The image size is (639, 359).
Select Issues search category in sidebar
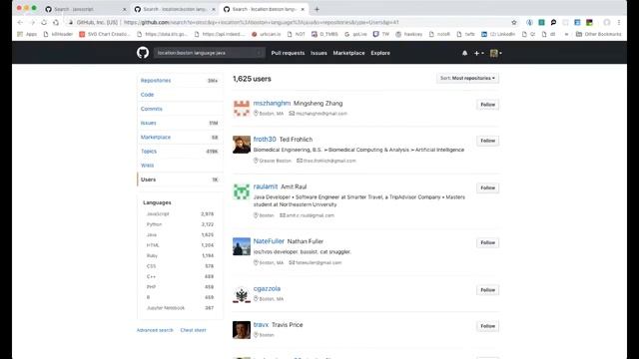click(x=180, y=123)
